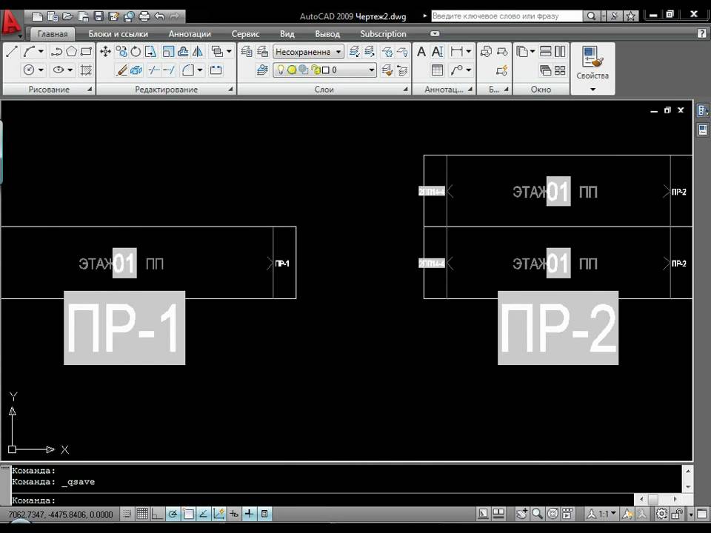711x533 pixels.
Task: Activate the Move tool
Action: [106, 52]
